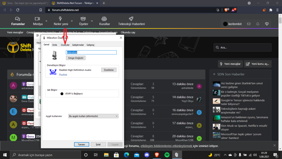Open Discord from the taskbar
The height and width of the screenshot is (159, 282).
click(147, 155)
